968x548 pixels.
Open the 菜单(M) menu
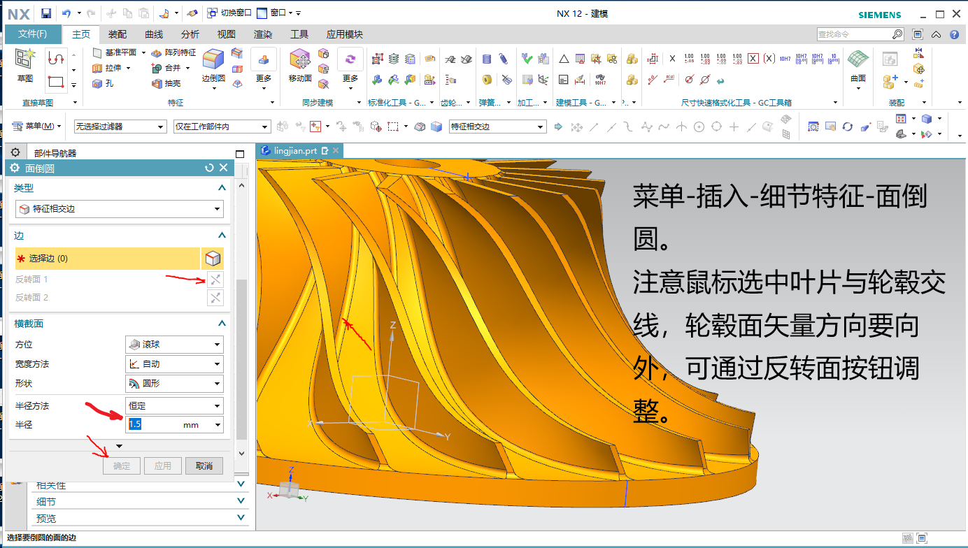click(37, 127)
